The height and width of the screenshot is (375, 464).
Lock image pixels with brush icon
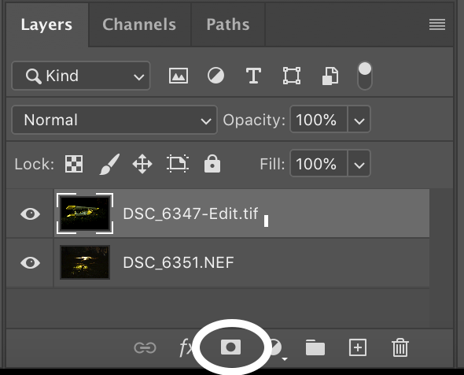pyautogui.click(x=109, y=164)
